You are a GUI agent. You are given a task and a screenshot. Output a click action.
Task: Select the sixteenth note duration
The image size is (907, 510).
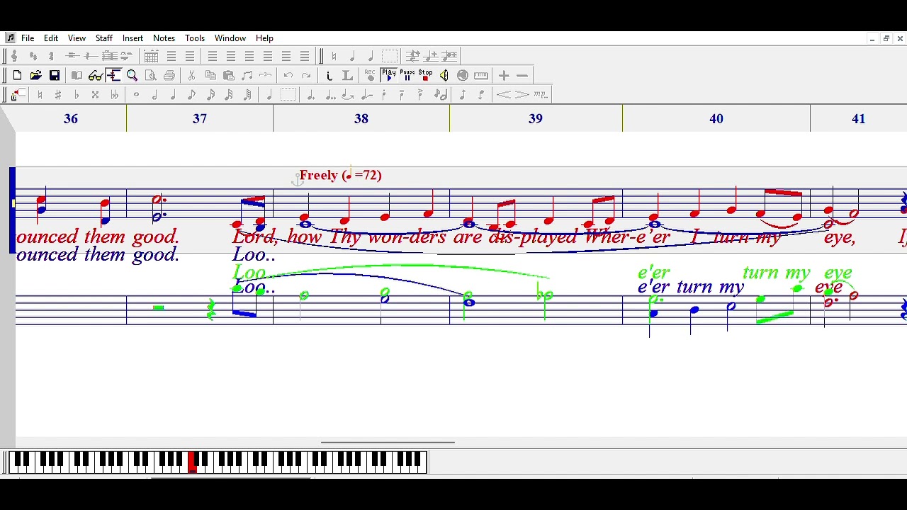click(210, 95)
